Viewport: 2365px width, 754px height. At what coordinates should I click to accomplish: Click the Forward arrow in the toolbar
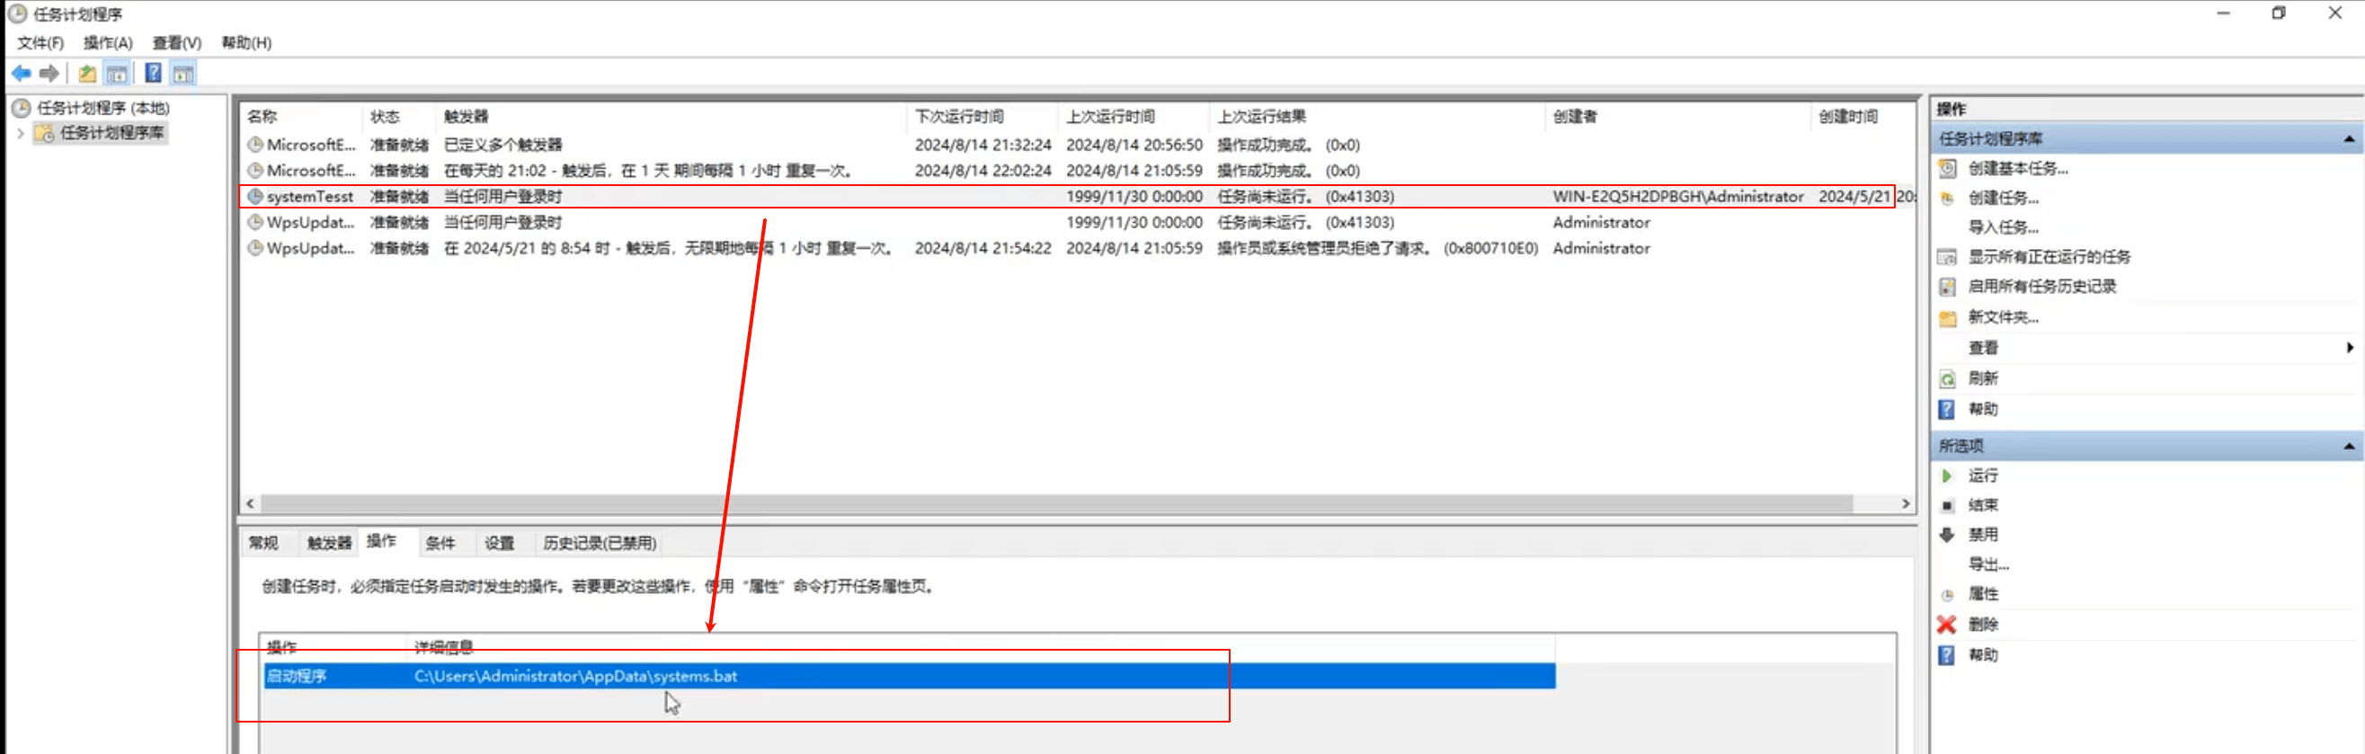click(x=49, y=74)
